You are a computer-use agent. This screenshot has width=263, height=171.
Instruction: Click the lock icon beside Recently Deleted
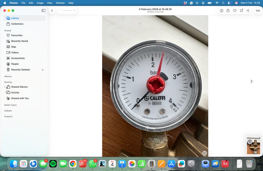tap(43, 70)
